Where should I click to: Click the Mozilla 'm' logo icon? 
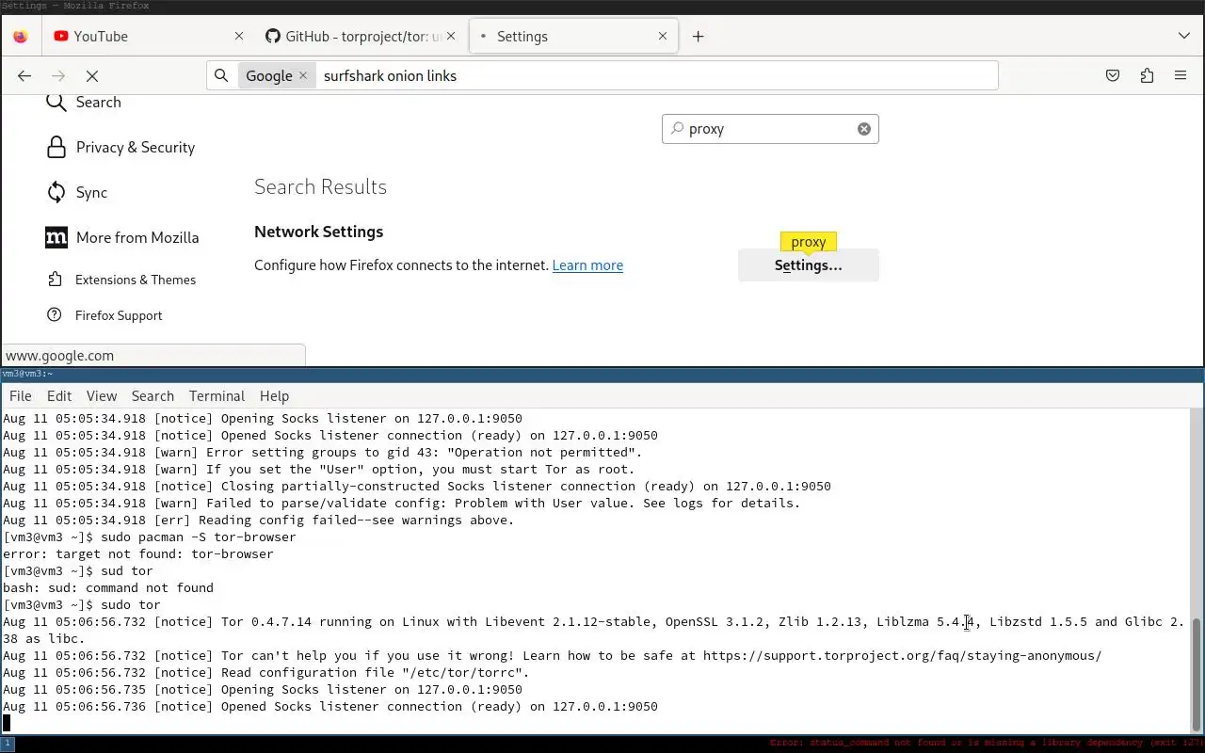[x=56, y=238]
